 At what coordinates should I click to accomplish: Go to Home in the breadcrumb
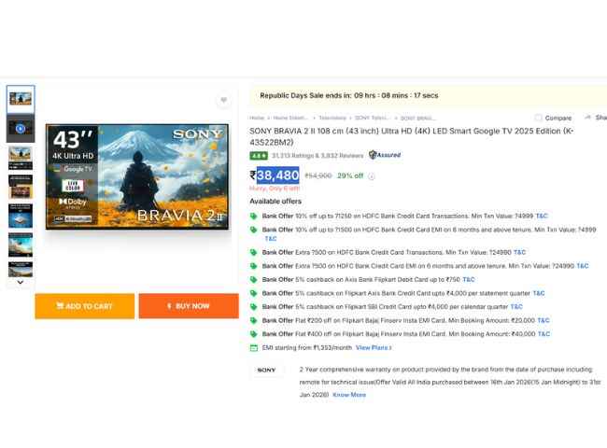[x=256, y=119]
